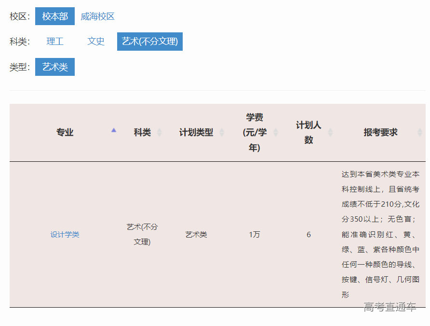Click the 专业 column header
The image size is (430, 326).
65,132
